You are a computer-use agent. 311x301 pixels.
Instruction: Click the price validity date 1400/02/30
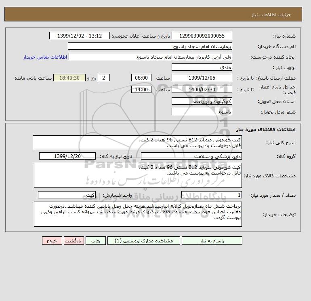click(202, 89)
